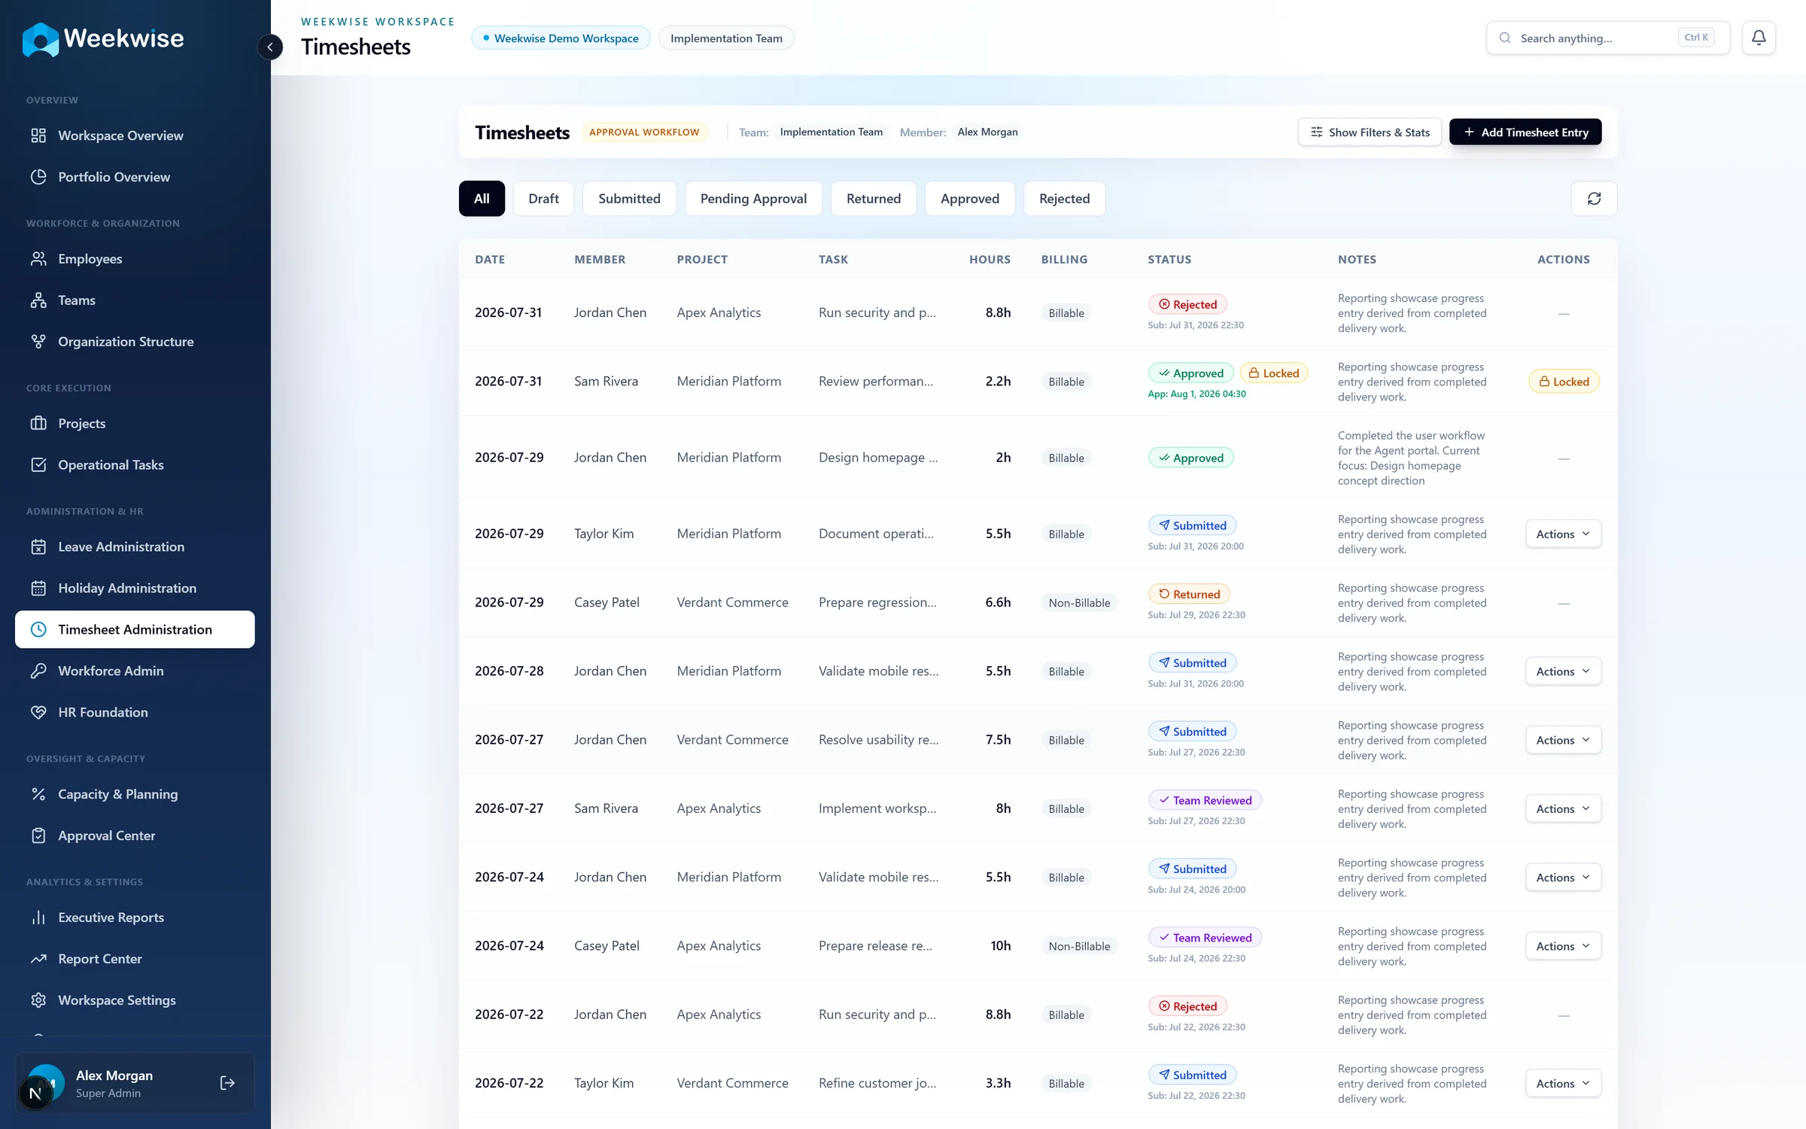
Task: Open the Teams page
Action: coord(135,300)
